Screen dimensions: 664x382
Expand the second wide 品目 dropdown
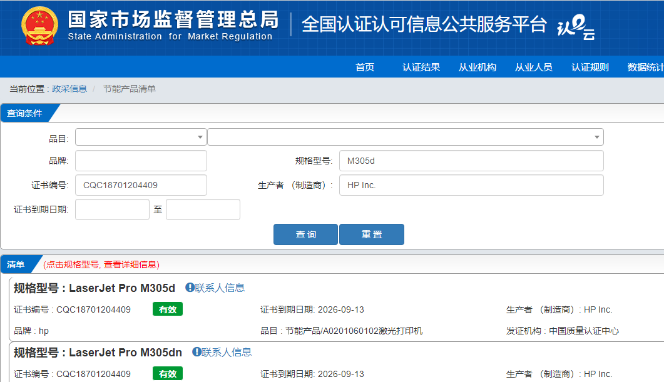tap(405, 137)
